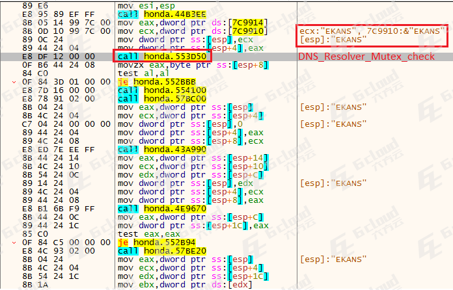The height and width of the screenshot is (290, 453).
Task: Click bytes '8B 05 14 99 7C 00'
Action: 66,23
